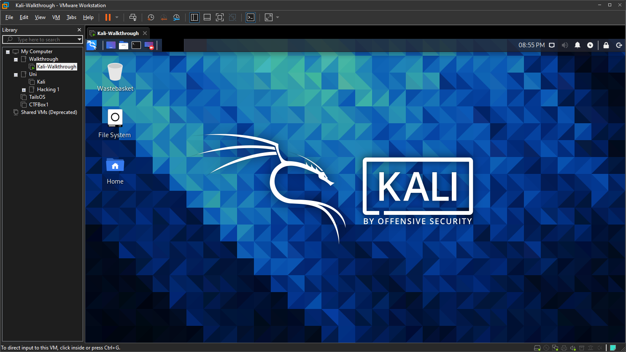Screen dimensions: 626x352
Task: Open the Edit menu
Action: [24, 17]
